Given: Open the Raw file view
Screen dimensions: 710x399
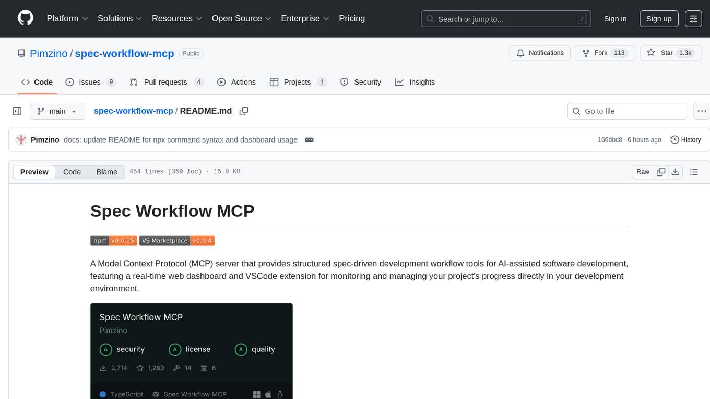Looking at the screenshot, I should 643,172.
